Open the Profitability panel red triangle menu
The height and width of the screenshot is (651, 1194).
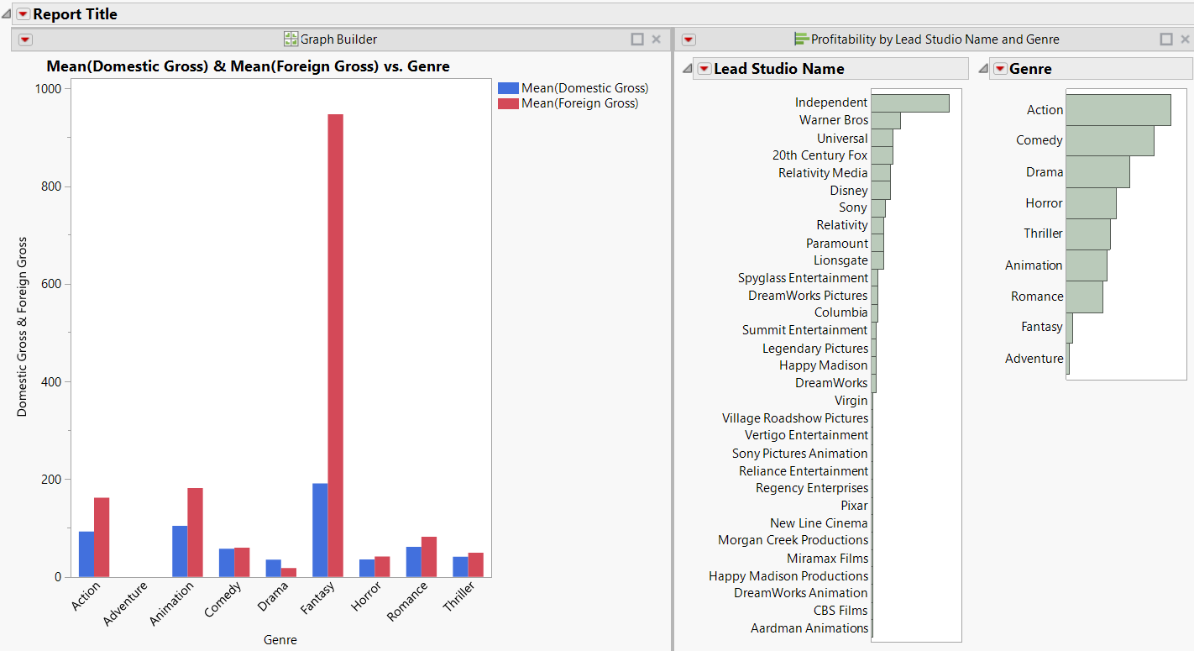click(688, 39)
